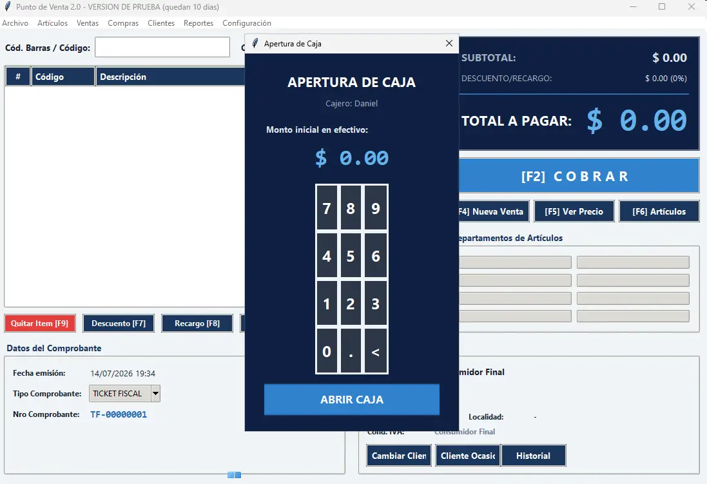Tap keypad digit 9
Image resolution: width=707 pixels, height=484 pixels.
pyautogui.click(x=376, y=208)
